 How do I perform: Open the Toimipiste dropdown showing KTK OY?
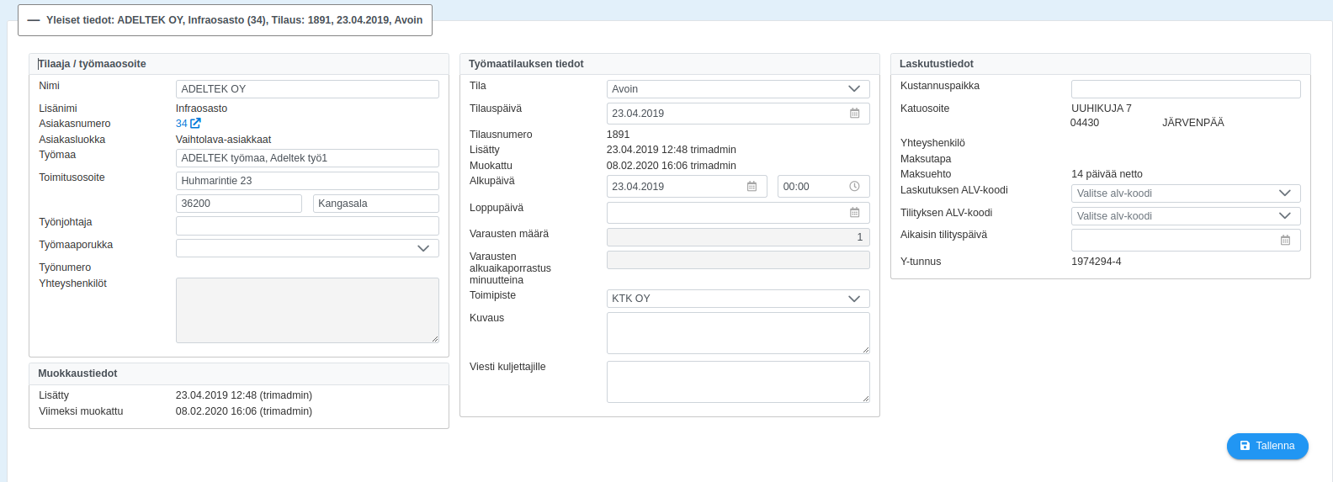(738, 299)
